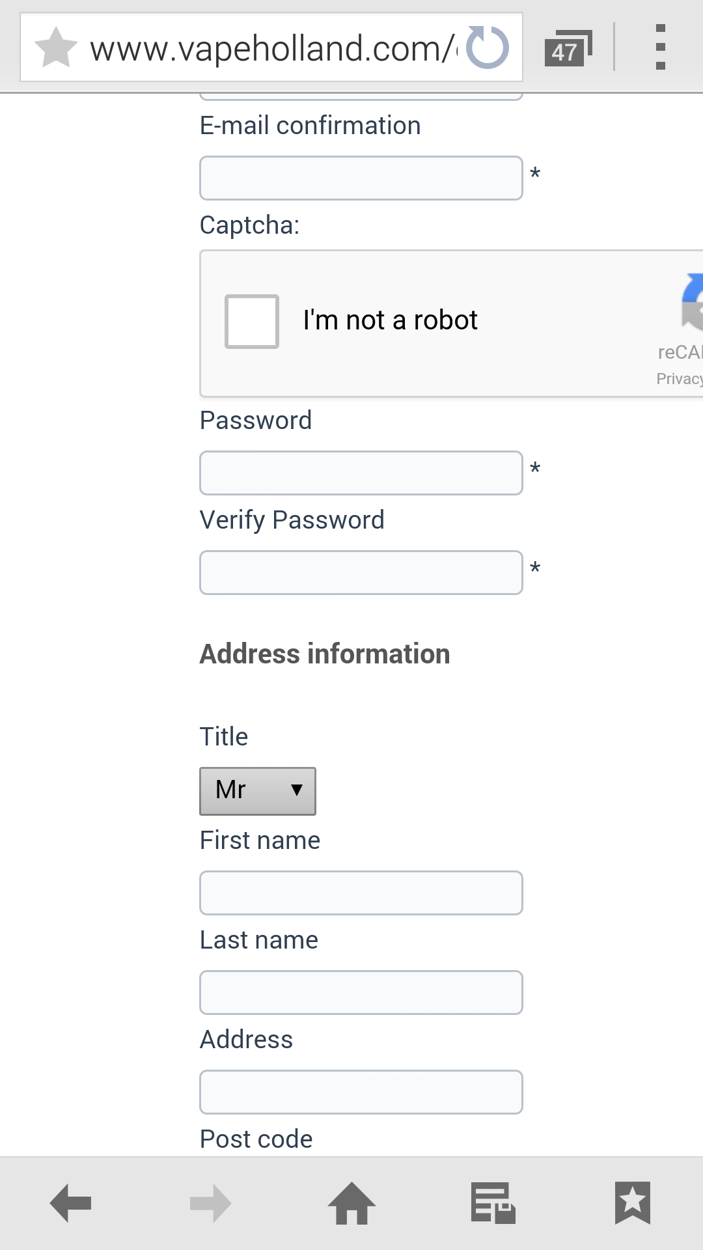Go forward with the right arrow
The image size is (703, 1250).
211,1202
